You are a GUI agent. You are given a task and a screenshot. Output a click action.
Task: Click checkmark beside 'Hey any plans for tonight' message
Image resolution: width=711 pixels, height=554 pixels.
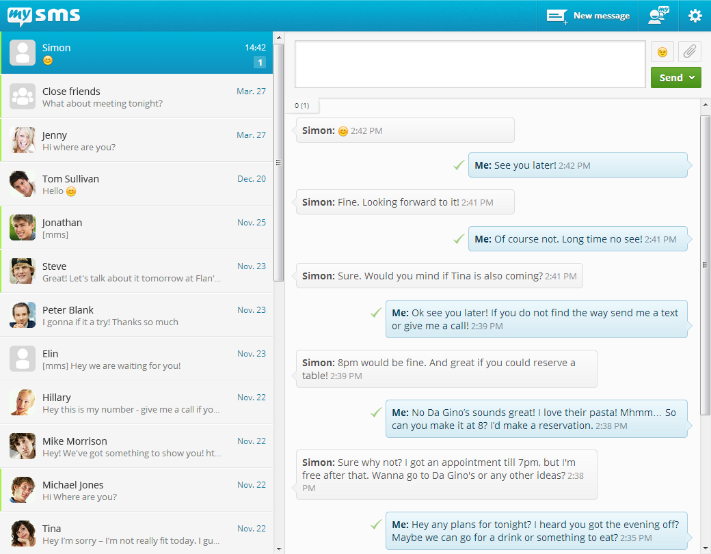(376, 525)
